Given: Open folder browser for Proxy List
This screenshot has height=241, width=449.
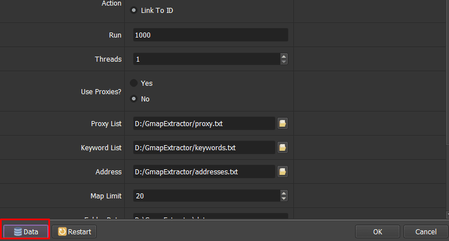Looking at the screenshot, I should (282, 123).
